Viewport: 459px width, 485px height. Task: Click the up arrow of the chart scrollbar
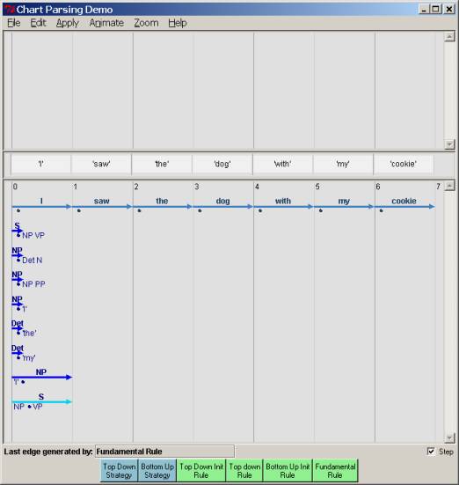pyautogui.click(x=449, y=186)
